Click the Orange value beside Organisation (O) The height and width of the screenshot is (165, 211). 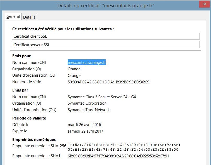pyautogui.click(x=74, y=69)
